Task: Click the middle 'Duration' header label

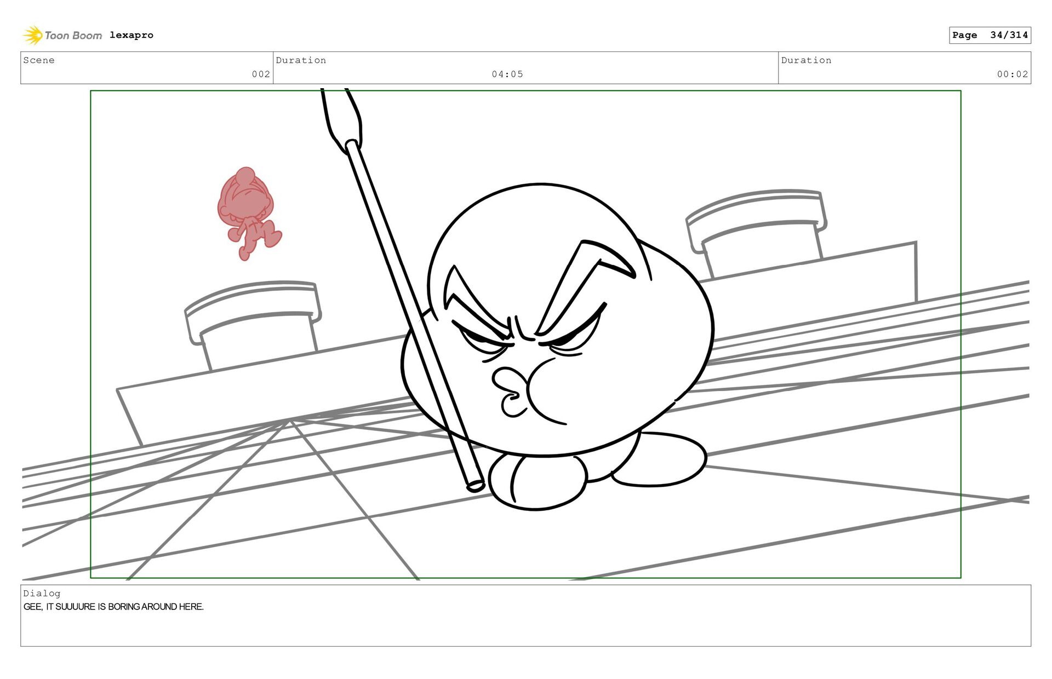Action: [301, 60]
